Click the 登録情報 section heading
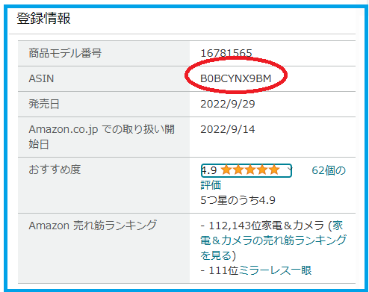369x292 pixels. click(43, 19)
